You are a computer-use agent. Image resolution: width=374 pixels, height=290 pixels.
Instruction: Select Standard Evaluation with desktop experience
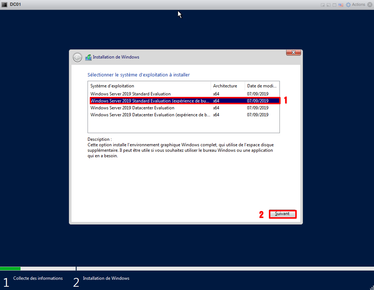tap(150, 101)
